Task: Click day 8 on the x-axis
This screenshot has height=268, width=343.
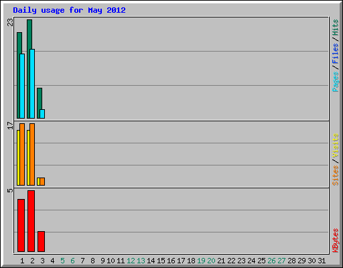Action: pyautogui.click(x=92, y=261)
